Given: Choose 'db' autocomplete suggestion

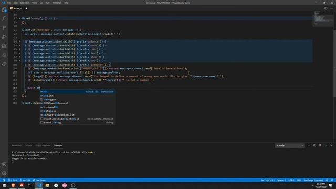Looking at the screenshot, I should (x=77, y=92).
